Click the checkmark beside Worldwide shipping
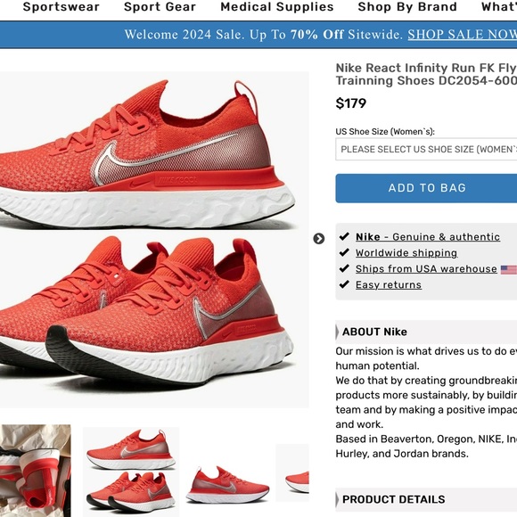The height and width of the screenshot is (517, 517). point(344,252)
